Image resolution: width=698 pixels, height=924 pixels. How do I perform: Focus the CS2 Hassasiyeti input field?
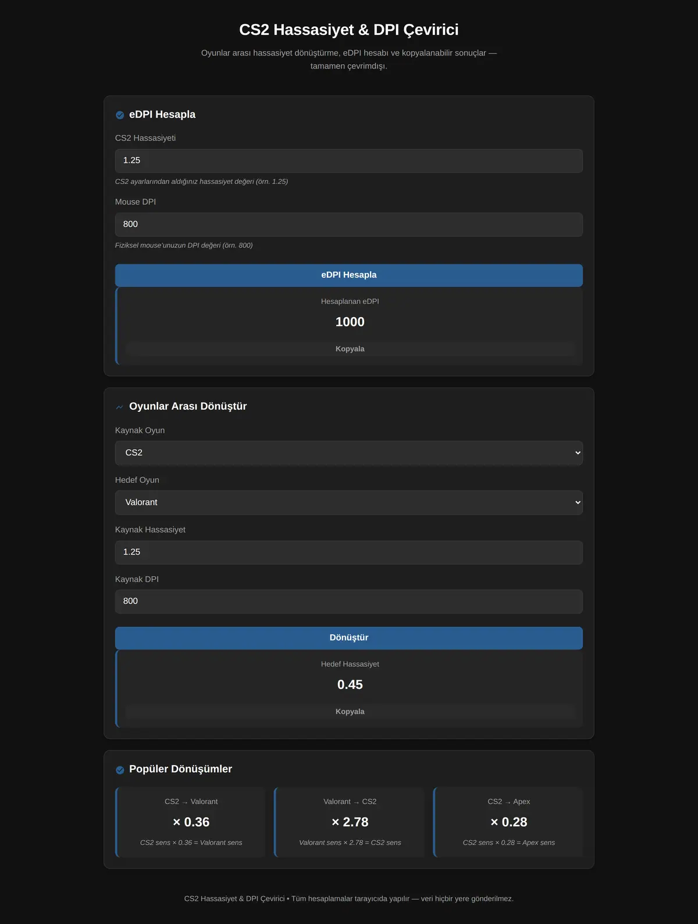pyautogui.click(x=349, y=161)
